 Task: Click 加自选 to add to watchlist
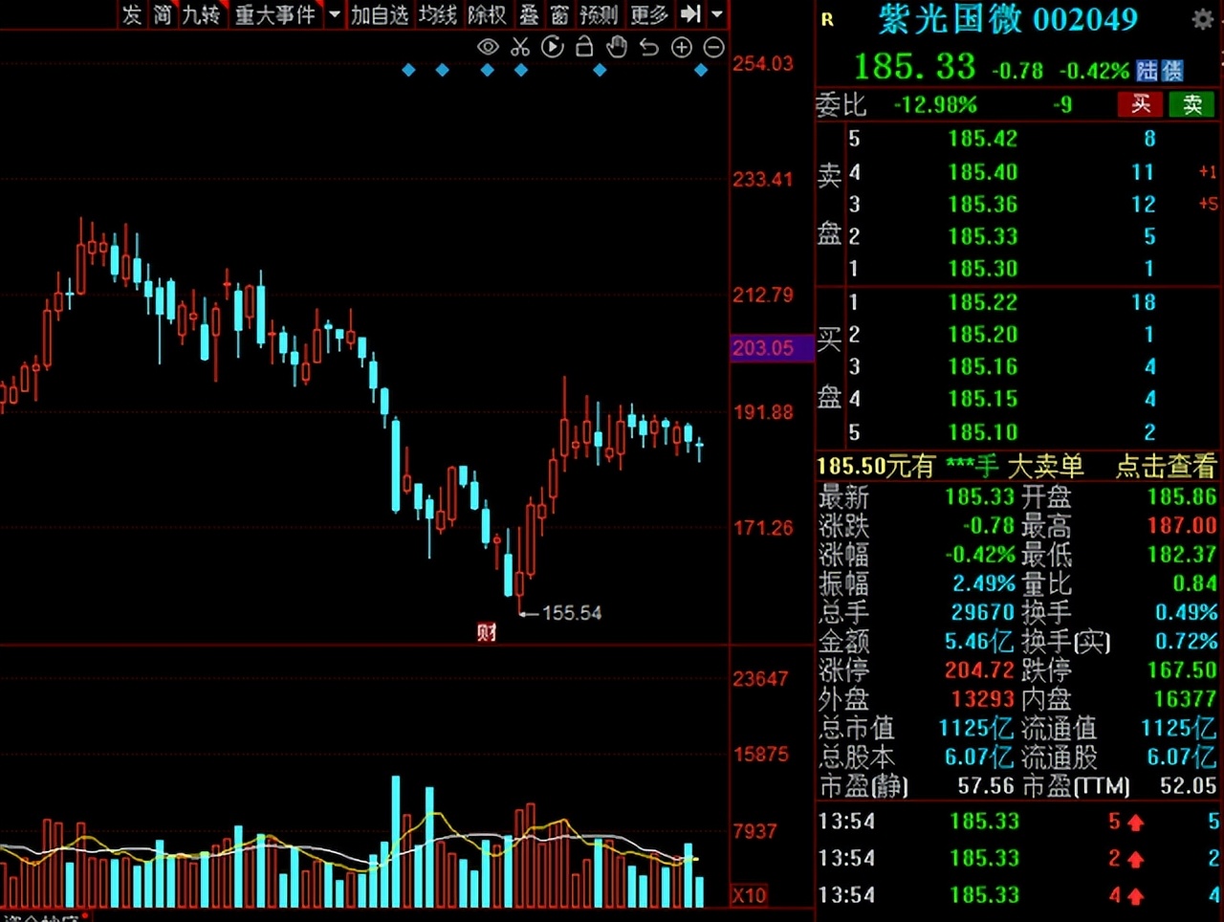[x=380, y=14]
